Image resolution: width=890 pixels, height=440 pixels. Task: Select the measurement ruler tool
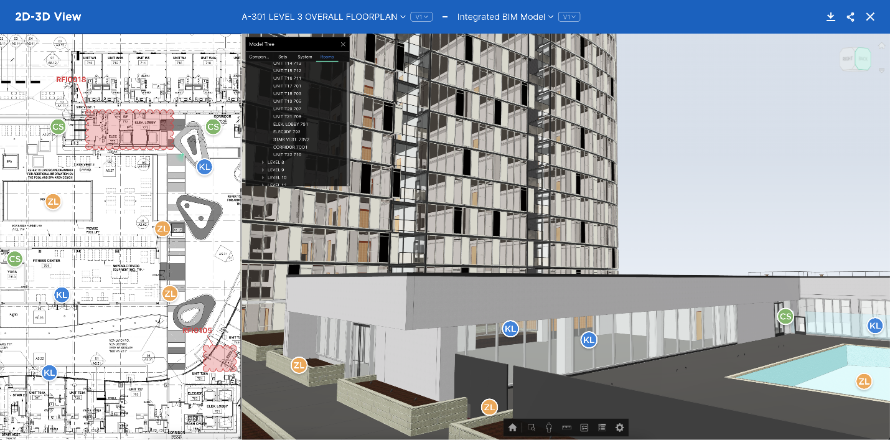pyautogui.click(x=566, y=428)
